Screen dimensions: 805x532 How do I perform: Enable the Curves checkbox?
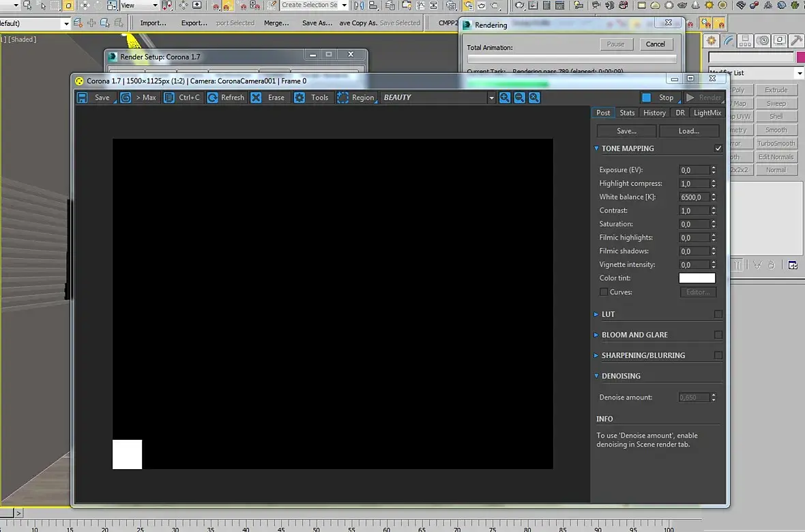point(604,292)
